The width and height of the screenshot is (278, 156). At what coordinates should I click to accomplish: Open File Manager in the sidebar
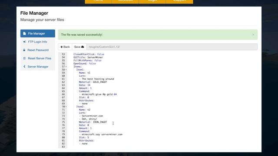(x=38, y=33)
